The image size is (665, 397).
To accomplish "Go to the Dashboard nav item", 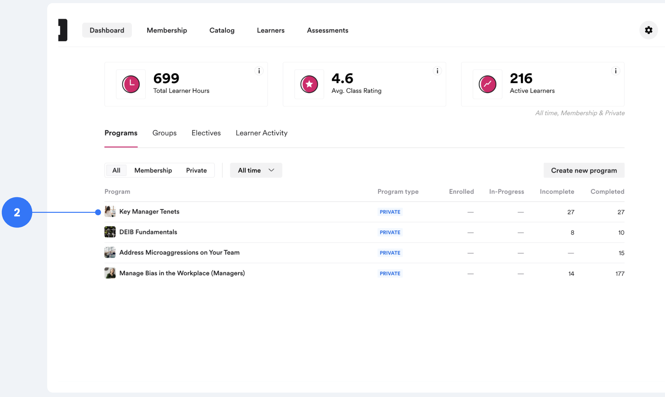I will tap(107, 30).
